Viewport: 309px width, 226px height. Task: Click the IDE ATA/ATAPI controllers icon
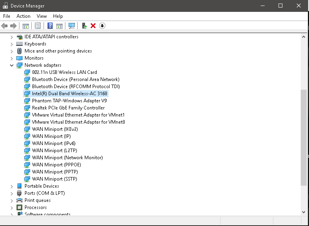point(19,37)
